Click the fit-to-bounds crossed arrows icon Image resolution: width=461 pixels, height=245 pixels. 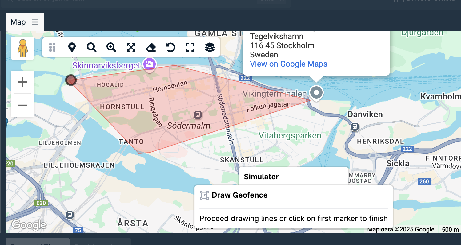pos(131,47)
